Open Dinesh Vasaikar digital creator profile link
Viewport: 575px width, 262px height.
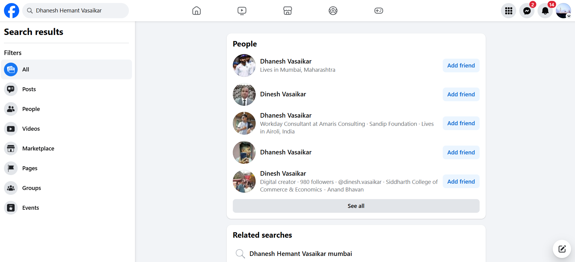point(283,174)
